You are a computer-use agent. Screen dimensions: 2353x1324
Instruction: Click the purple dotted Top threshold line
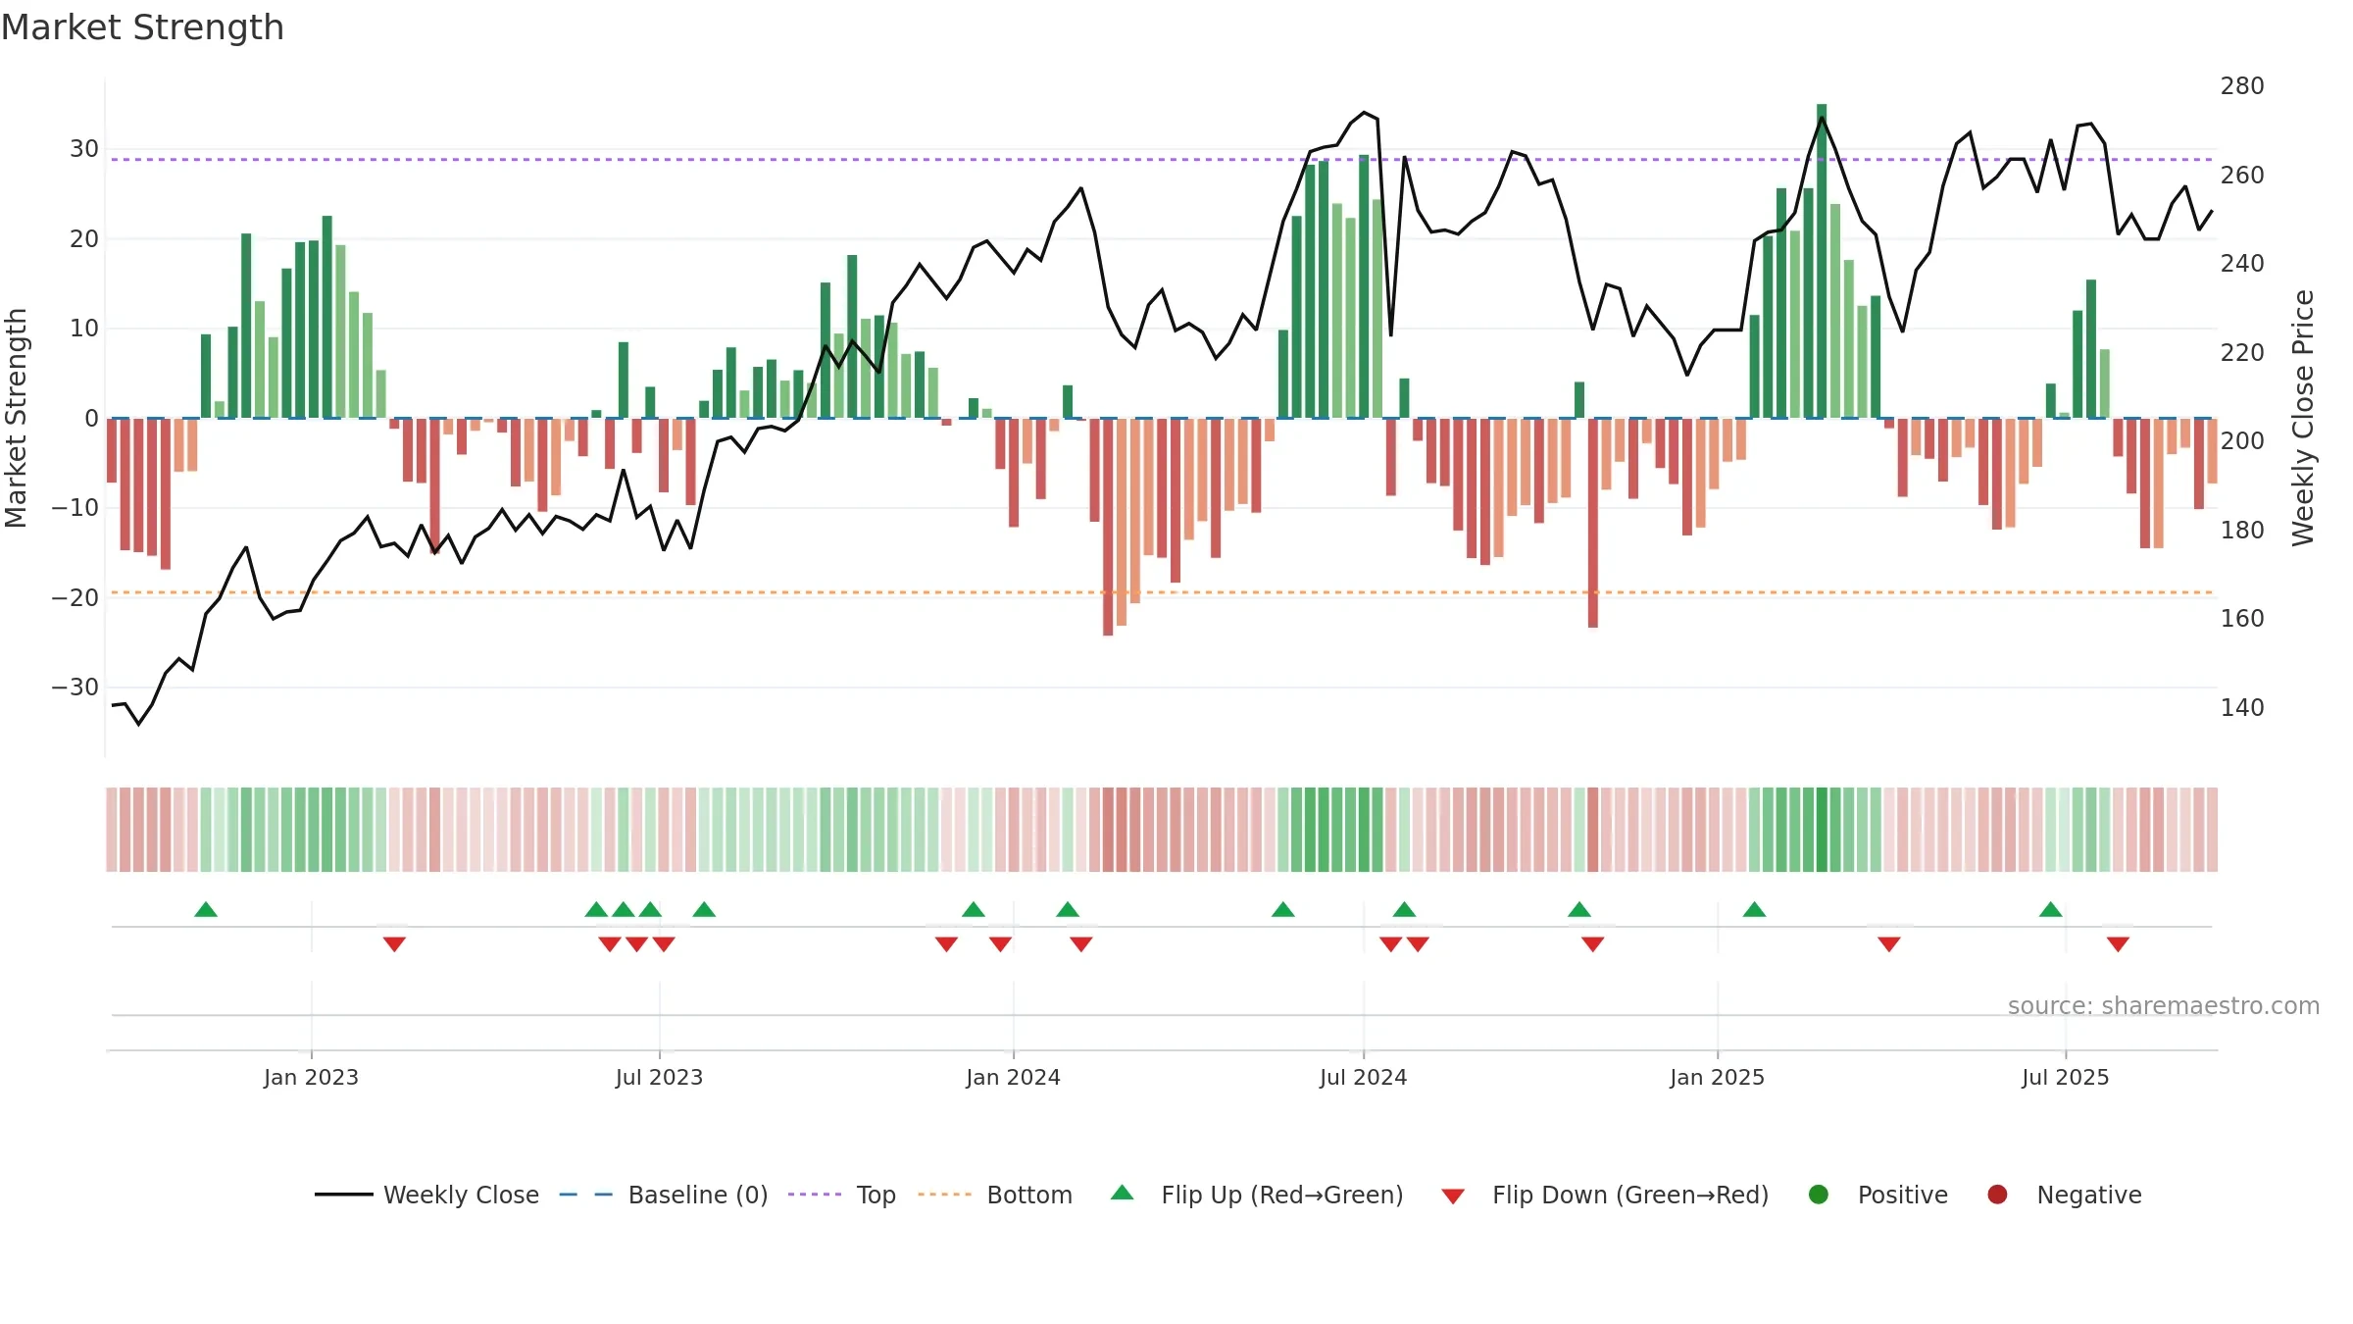(1161, 159)
